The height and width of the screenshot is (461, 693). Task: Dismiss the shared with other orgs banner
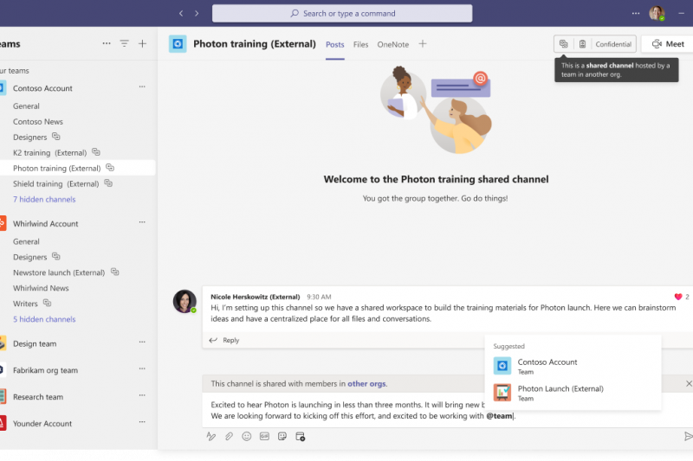click(689, 384)
